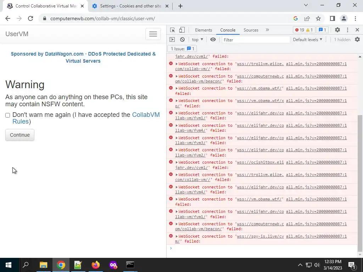This screenshot has height=272, width=363.
Task: View site information lock icon
Action: point(45,18)
